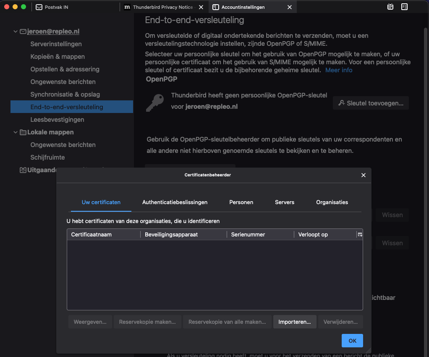Click the Postvak IN inbox tab icon
This screenshot has height=357, width=429.
pyautogui.click(x=39, y=7)
